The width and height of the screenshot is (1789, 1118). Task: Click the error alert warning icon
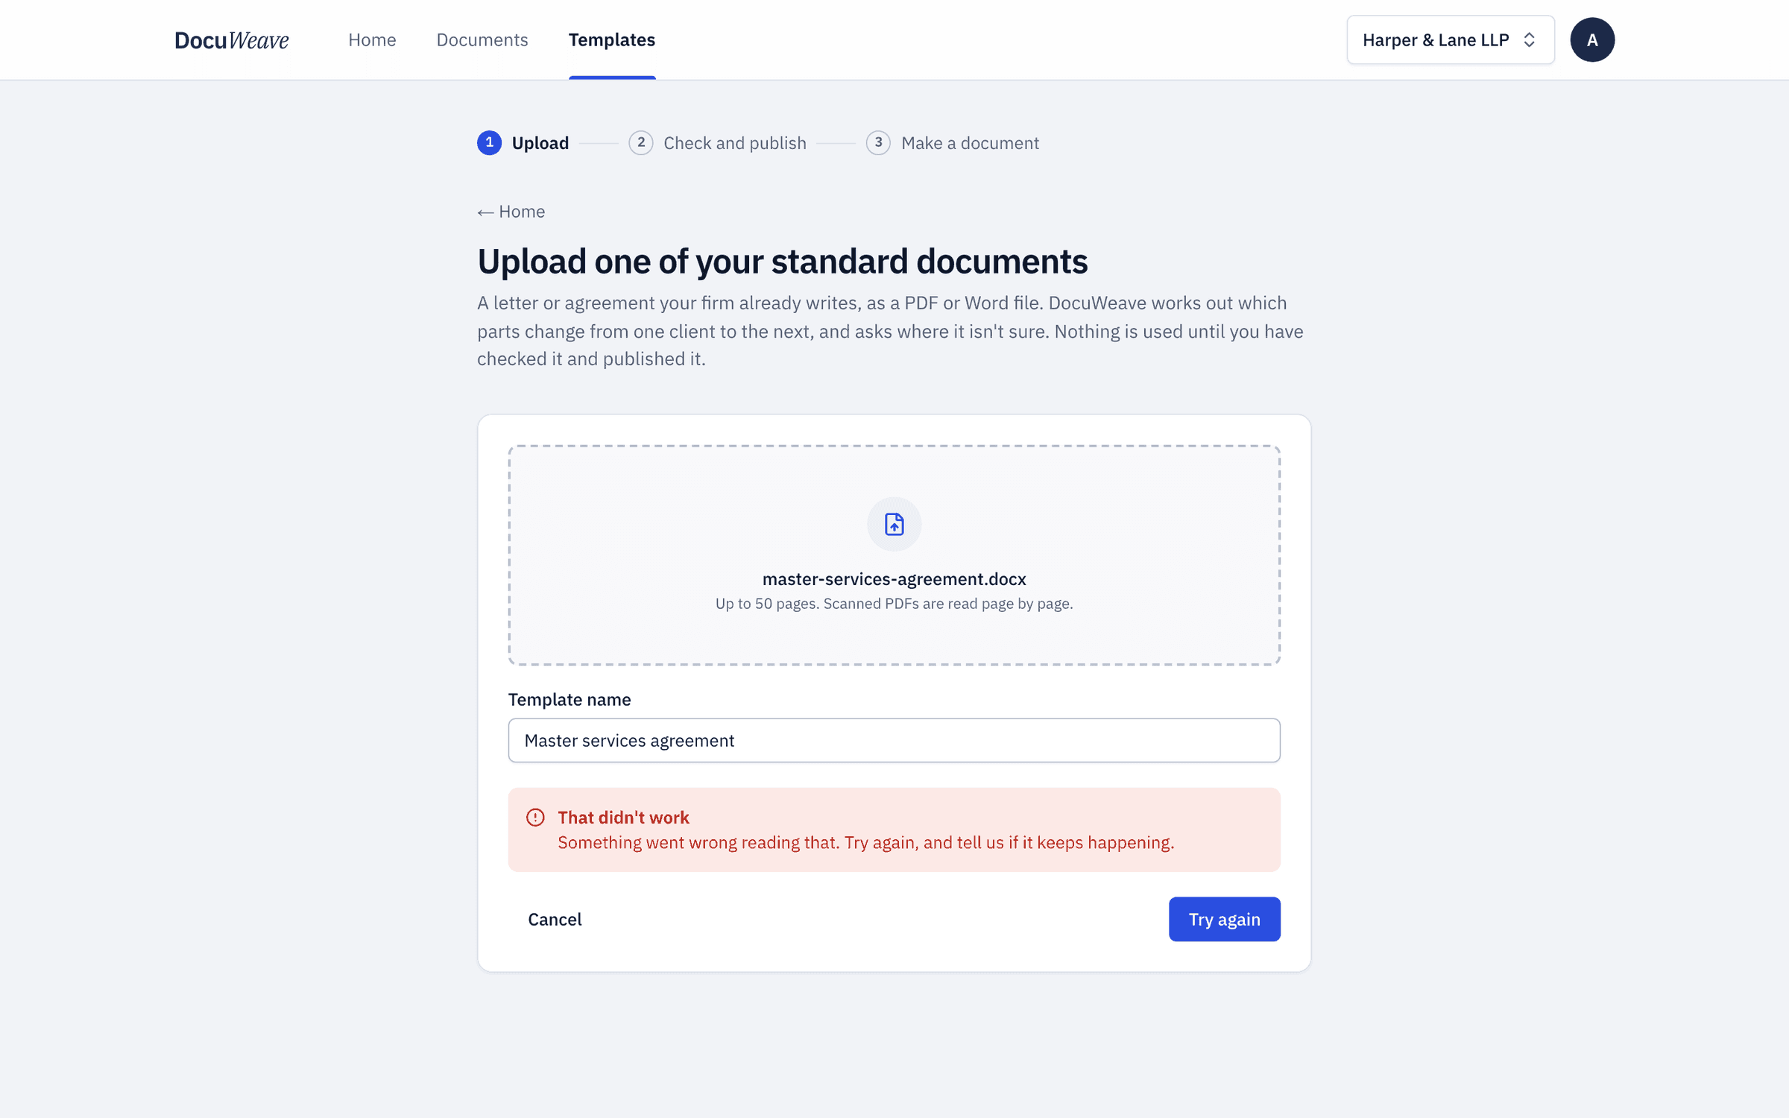(x=535, y=817)
